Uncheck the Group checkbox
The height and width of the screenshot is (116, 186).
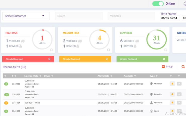pyautogui.click(x=163, y=67)
